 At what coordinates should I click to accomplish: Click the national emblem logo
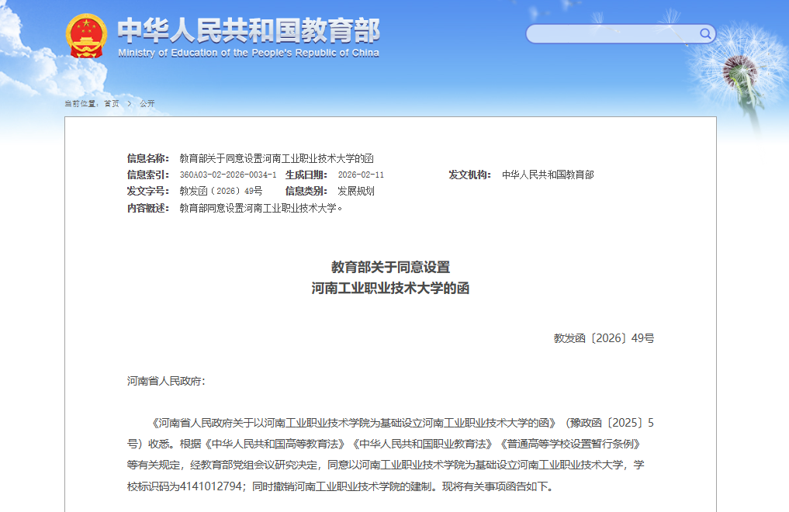tap(87, 36)
